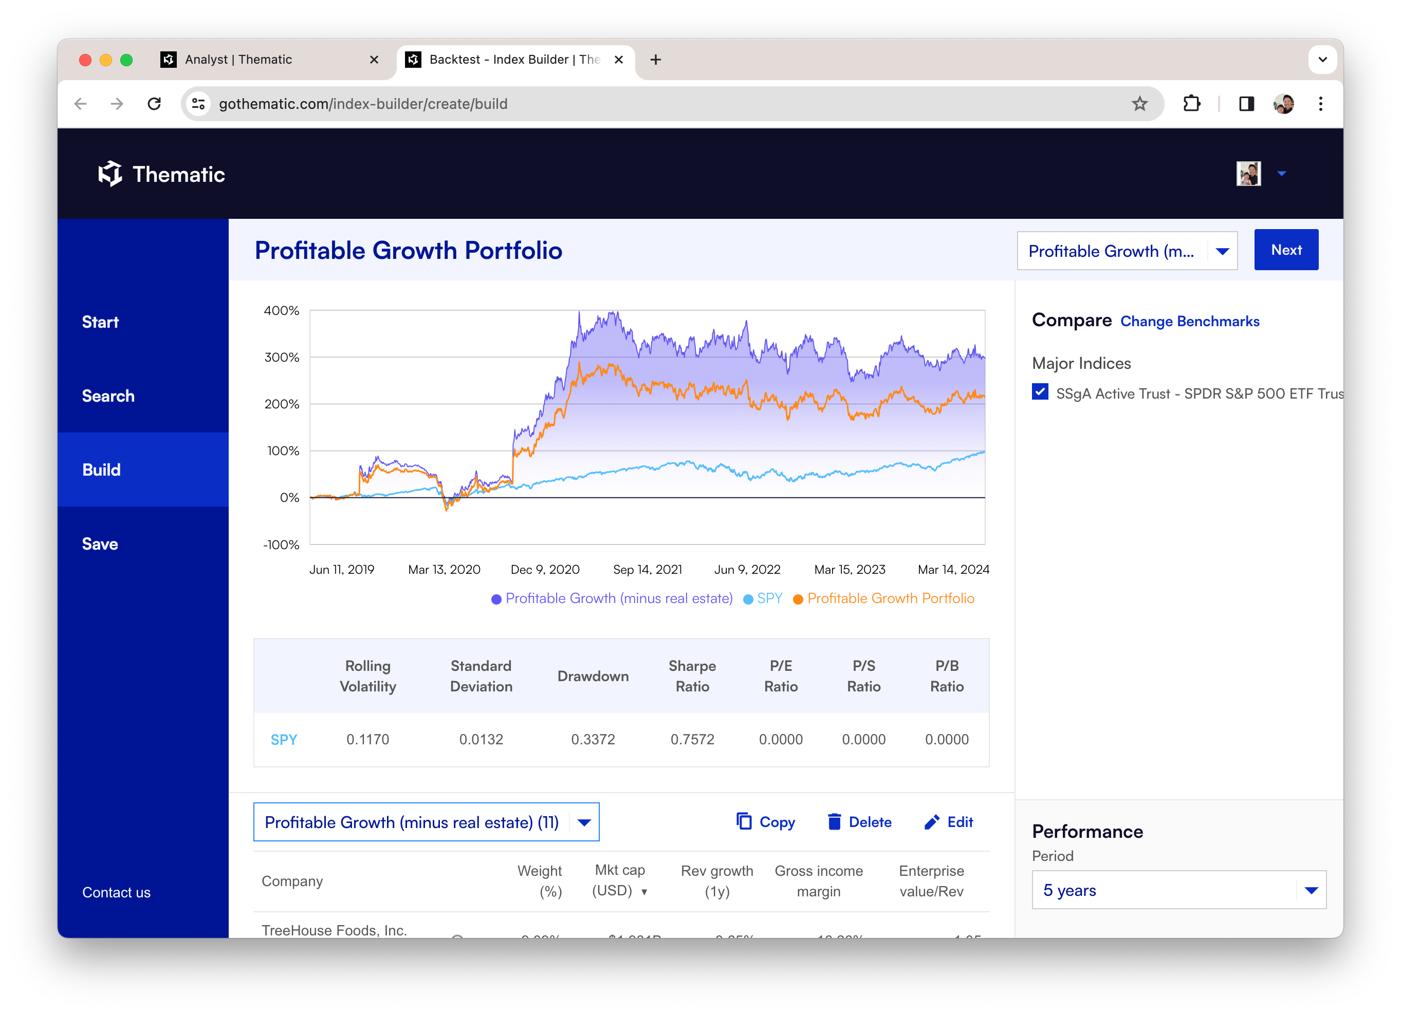1401x1014 pixels.
Task: Click the Standard Deviation column header
Action: click(481, 676)
